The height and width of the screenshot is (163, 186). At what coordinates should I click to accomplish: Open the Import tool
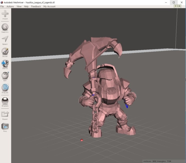[x=5, y=15]
